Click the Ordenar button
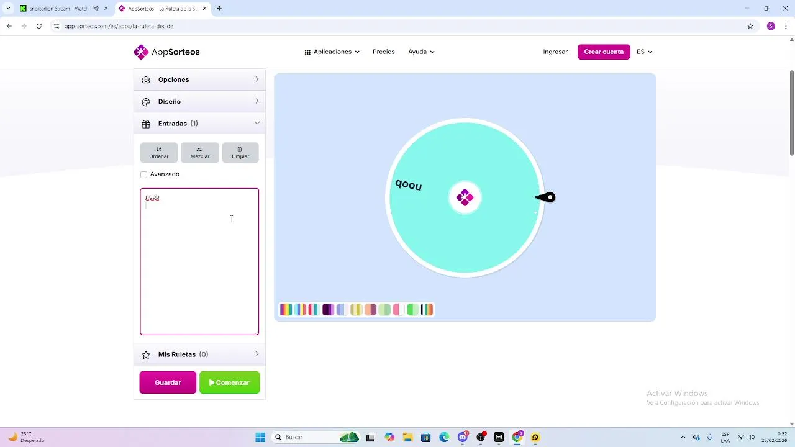Viewport: 795px width, 447px height. (x=158, y=153)
